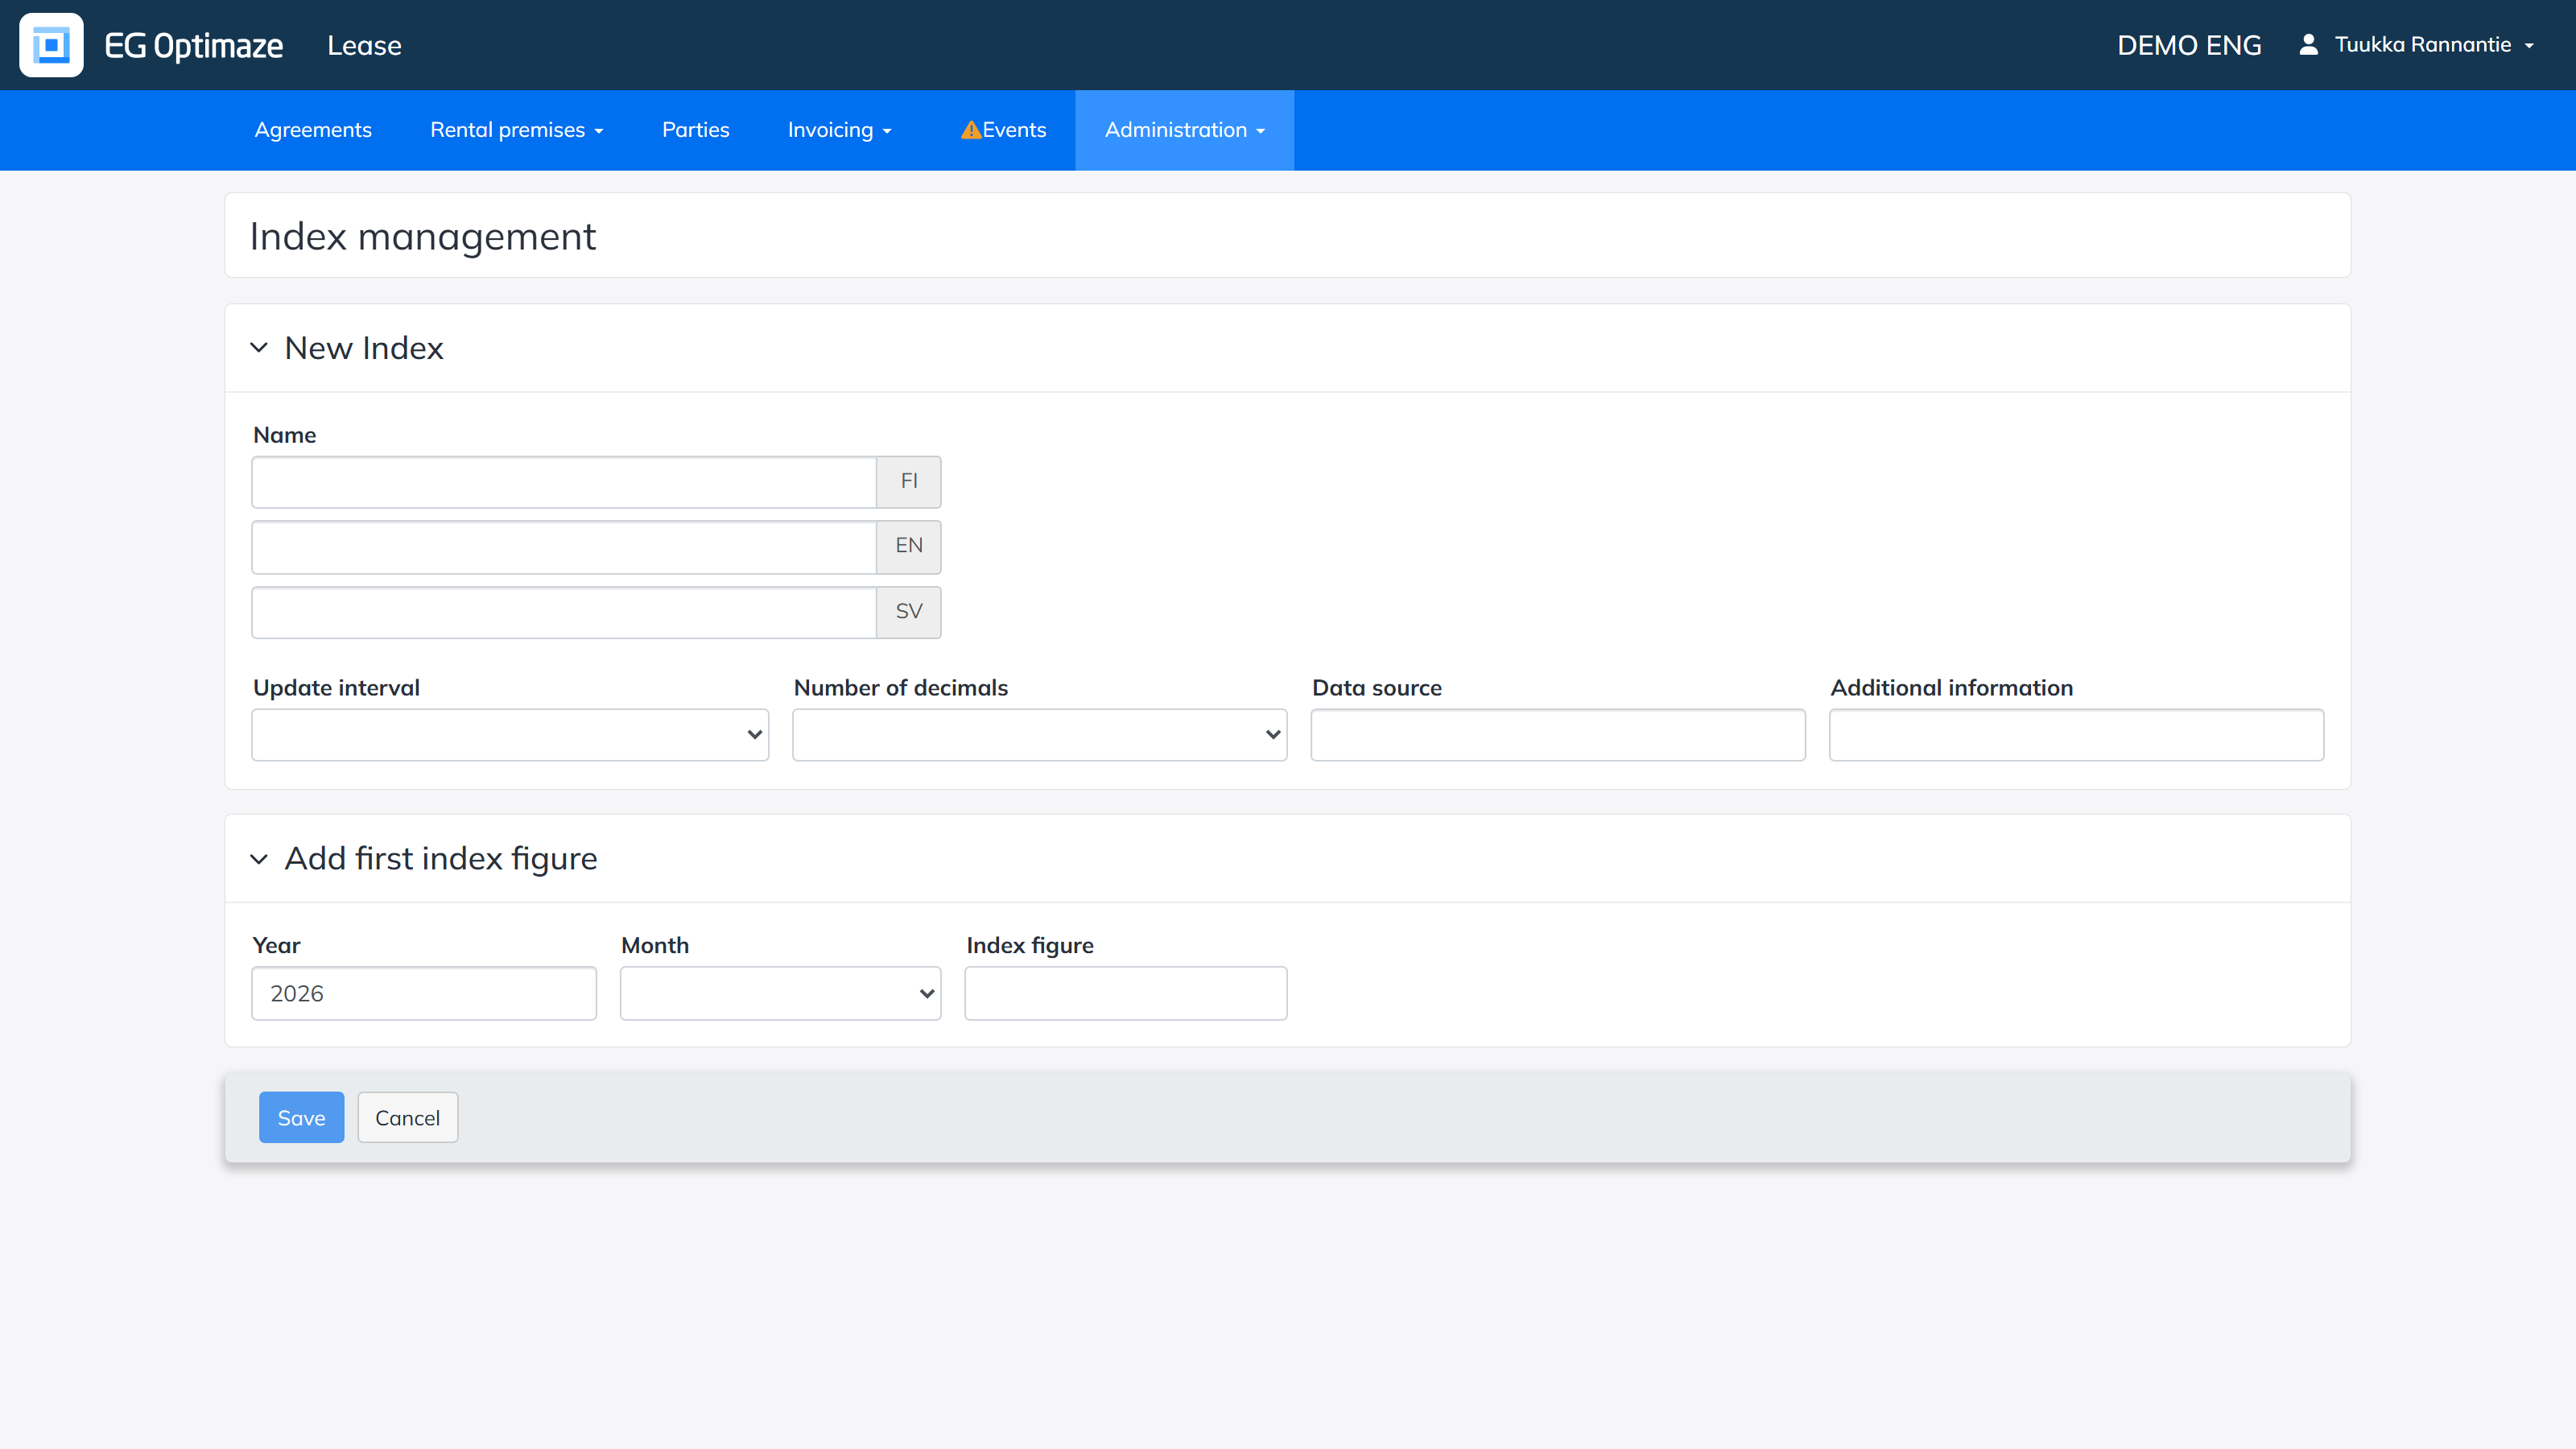The image size is (2576, 1449).
Task: Click the Additional information input field
Action: (x=2076, y=735)
